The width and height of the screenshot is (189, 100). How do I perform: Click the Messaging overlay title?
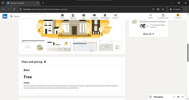click(158, 97)
